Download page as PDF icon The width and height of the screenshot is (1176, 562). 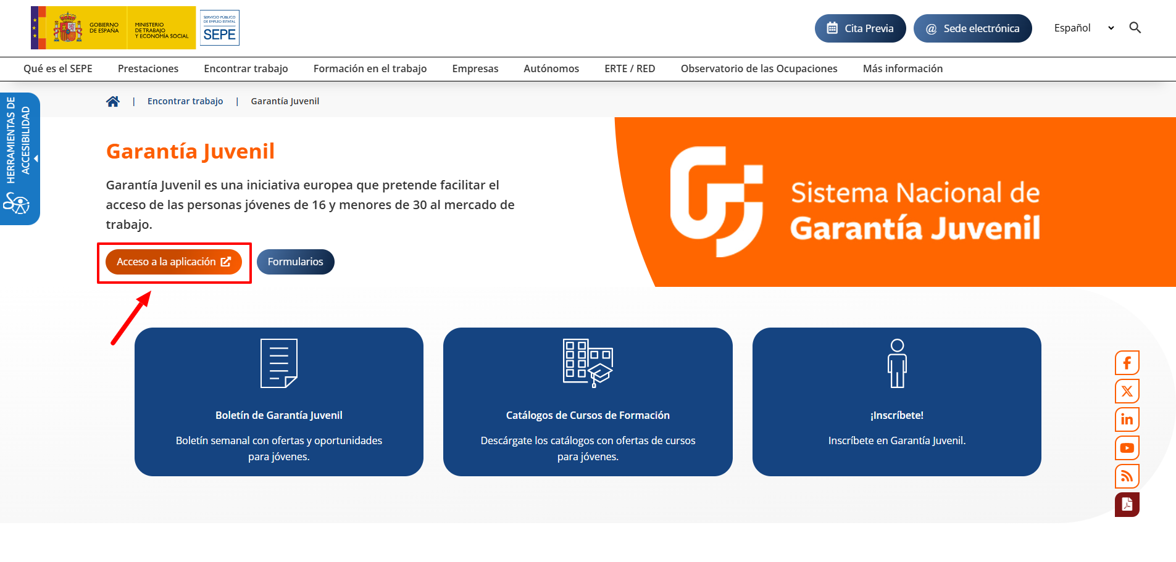1127,505
